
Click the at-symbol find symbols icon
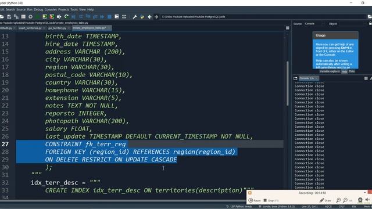click(x=30, y=17)
